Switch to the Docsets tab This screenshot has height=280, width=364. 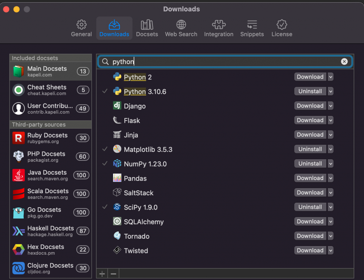click(147, 28)
